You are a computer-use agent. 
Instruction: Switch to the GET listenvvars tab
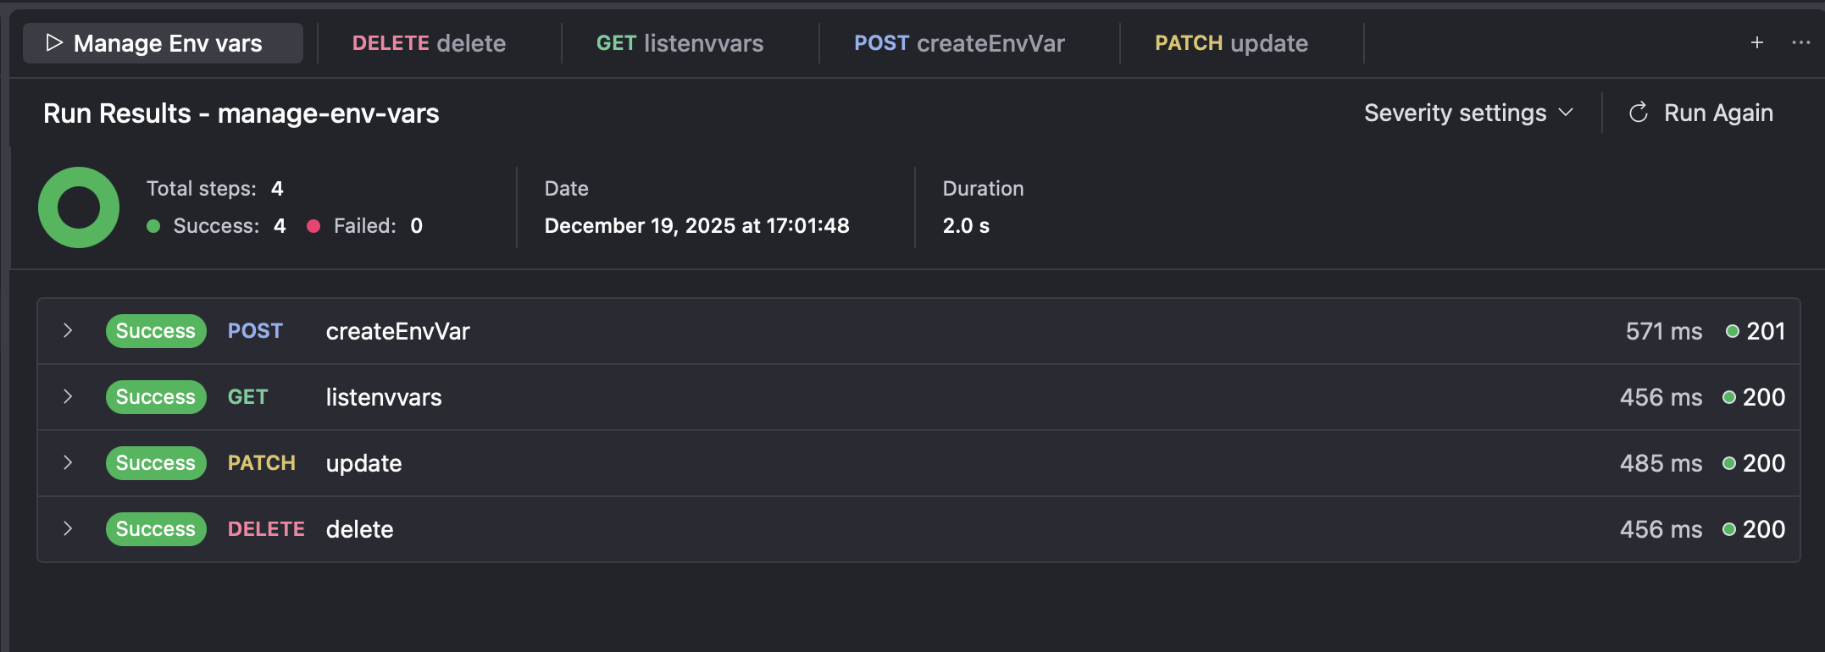point(680,43)
